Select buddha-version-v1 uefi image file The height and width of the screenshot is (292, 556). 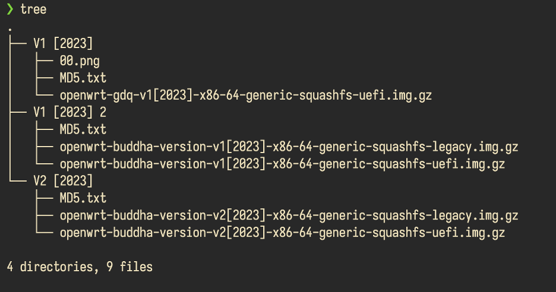click(x=282, y=164)
